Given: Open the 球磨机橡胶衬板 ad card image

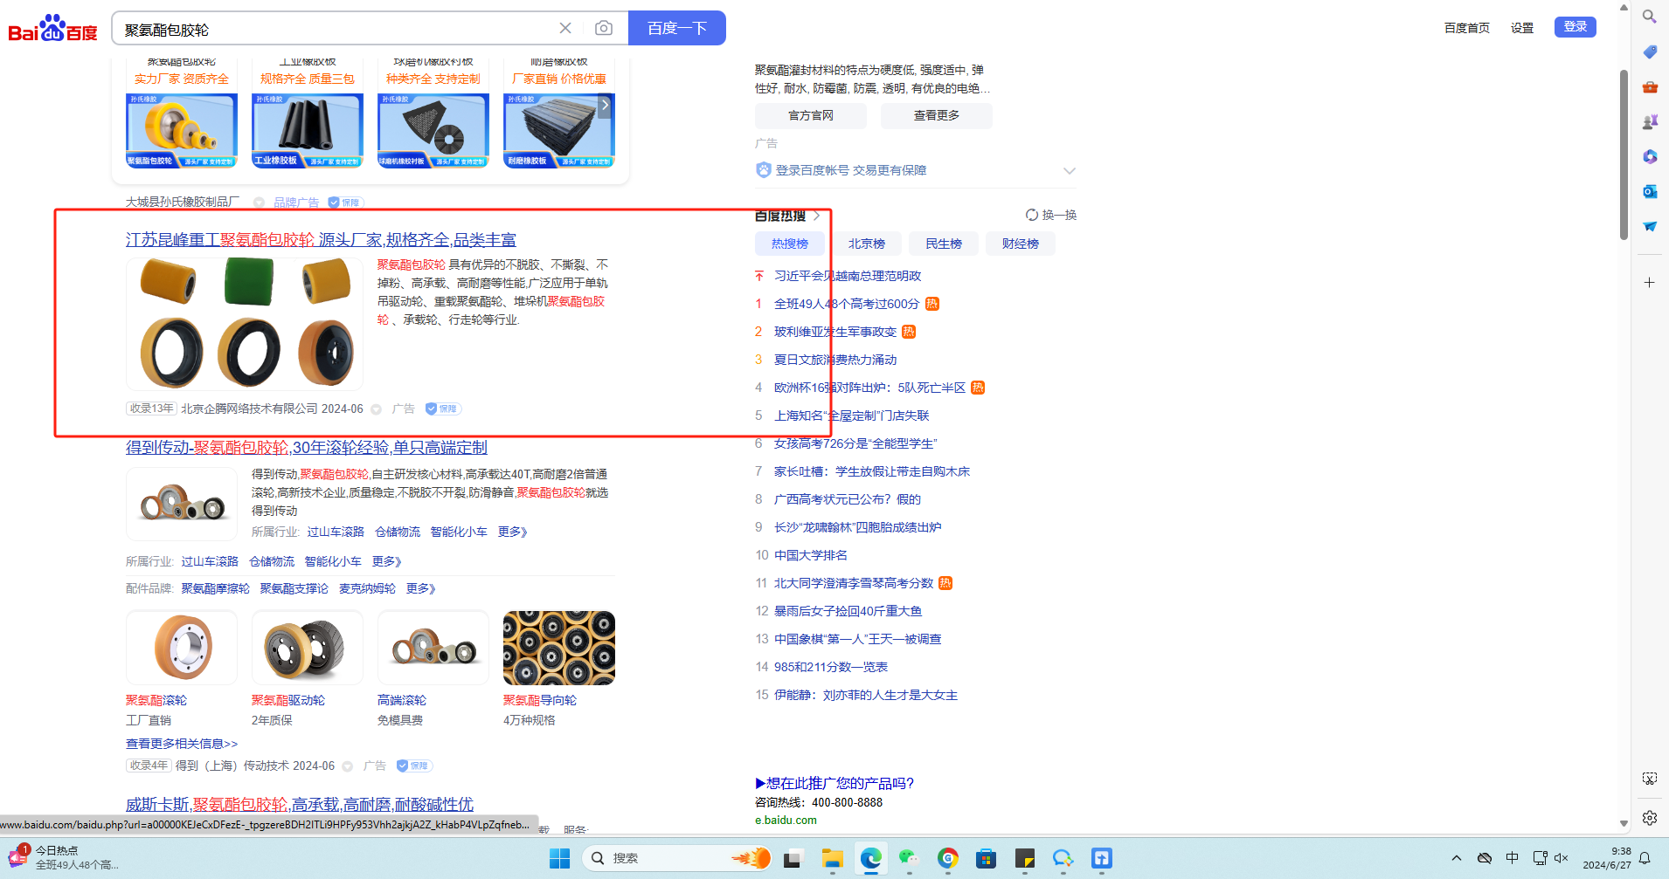Looking at the screenshot, I should (x=433, y=130).
